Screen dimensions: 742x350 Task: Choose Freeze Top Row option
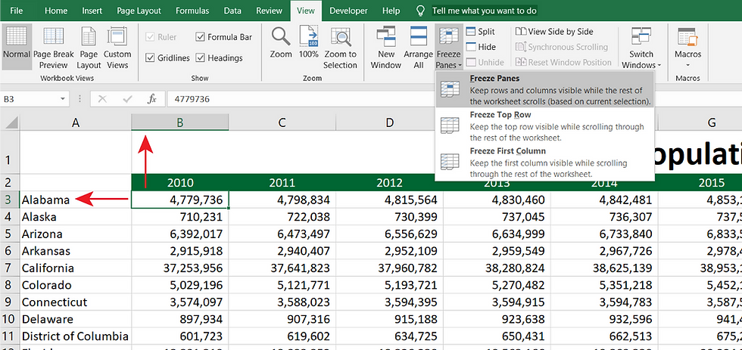coord(544,125)
